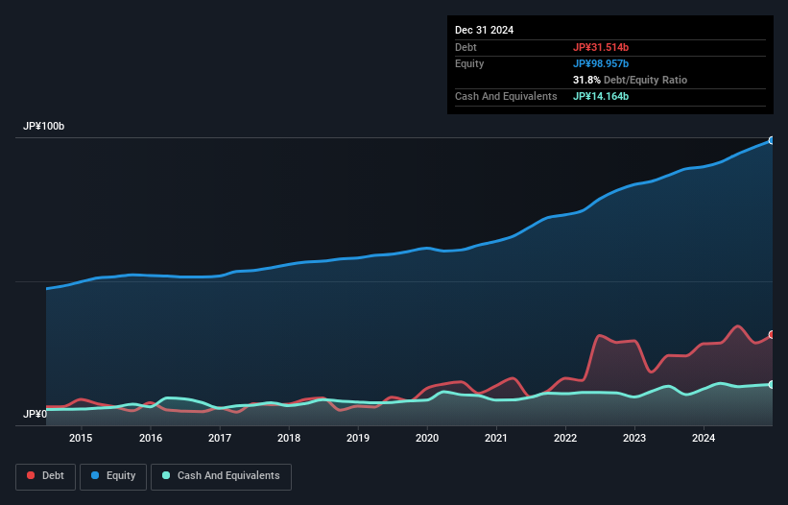This screenshot has height=505, width=788.
Task: Click the 2022 axis label
Action: (x=565, y=438)
